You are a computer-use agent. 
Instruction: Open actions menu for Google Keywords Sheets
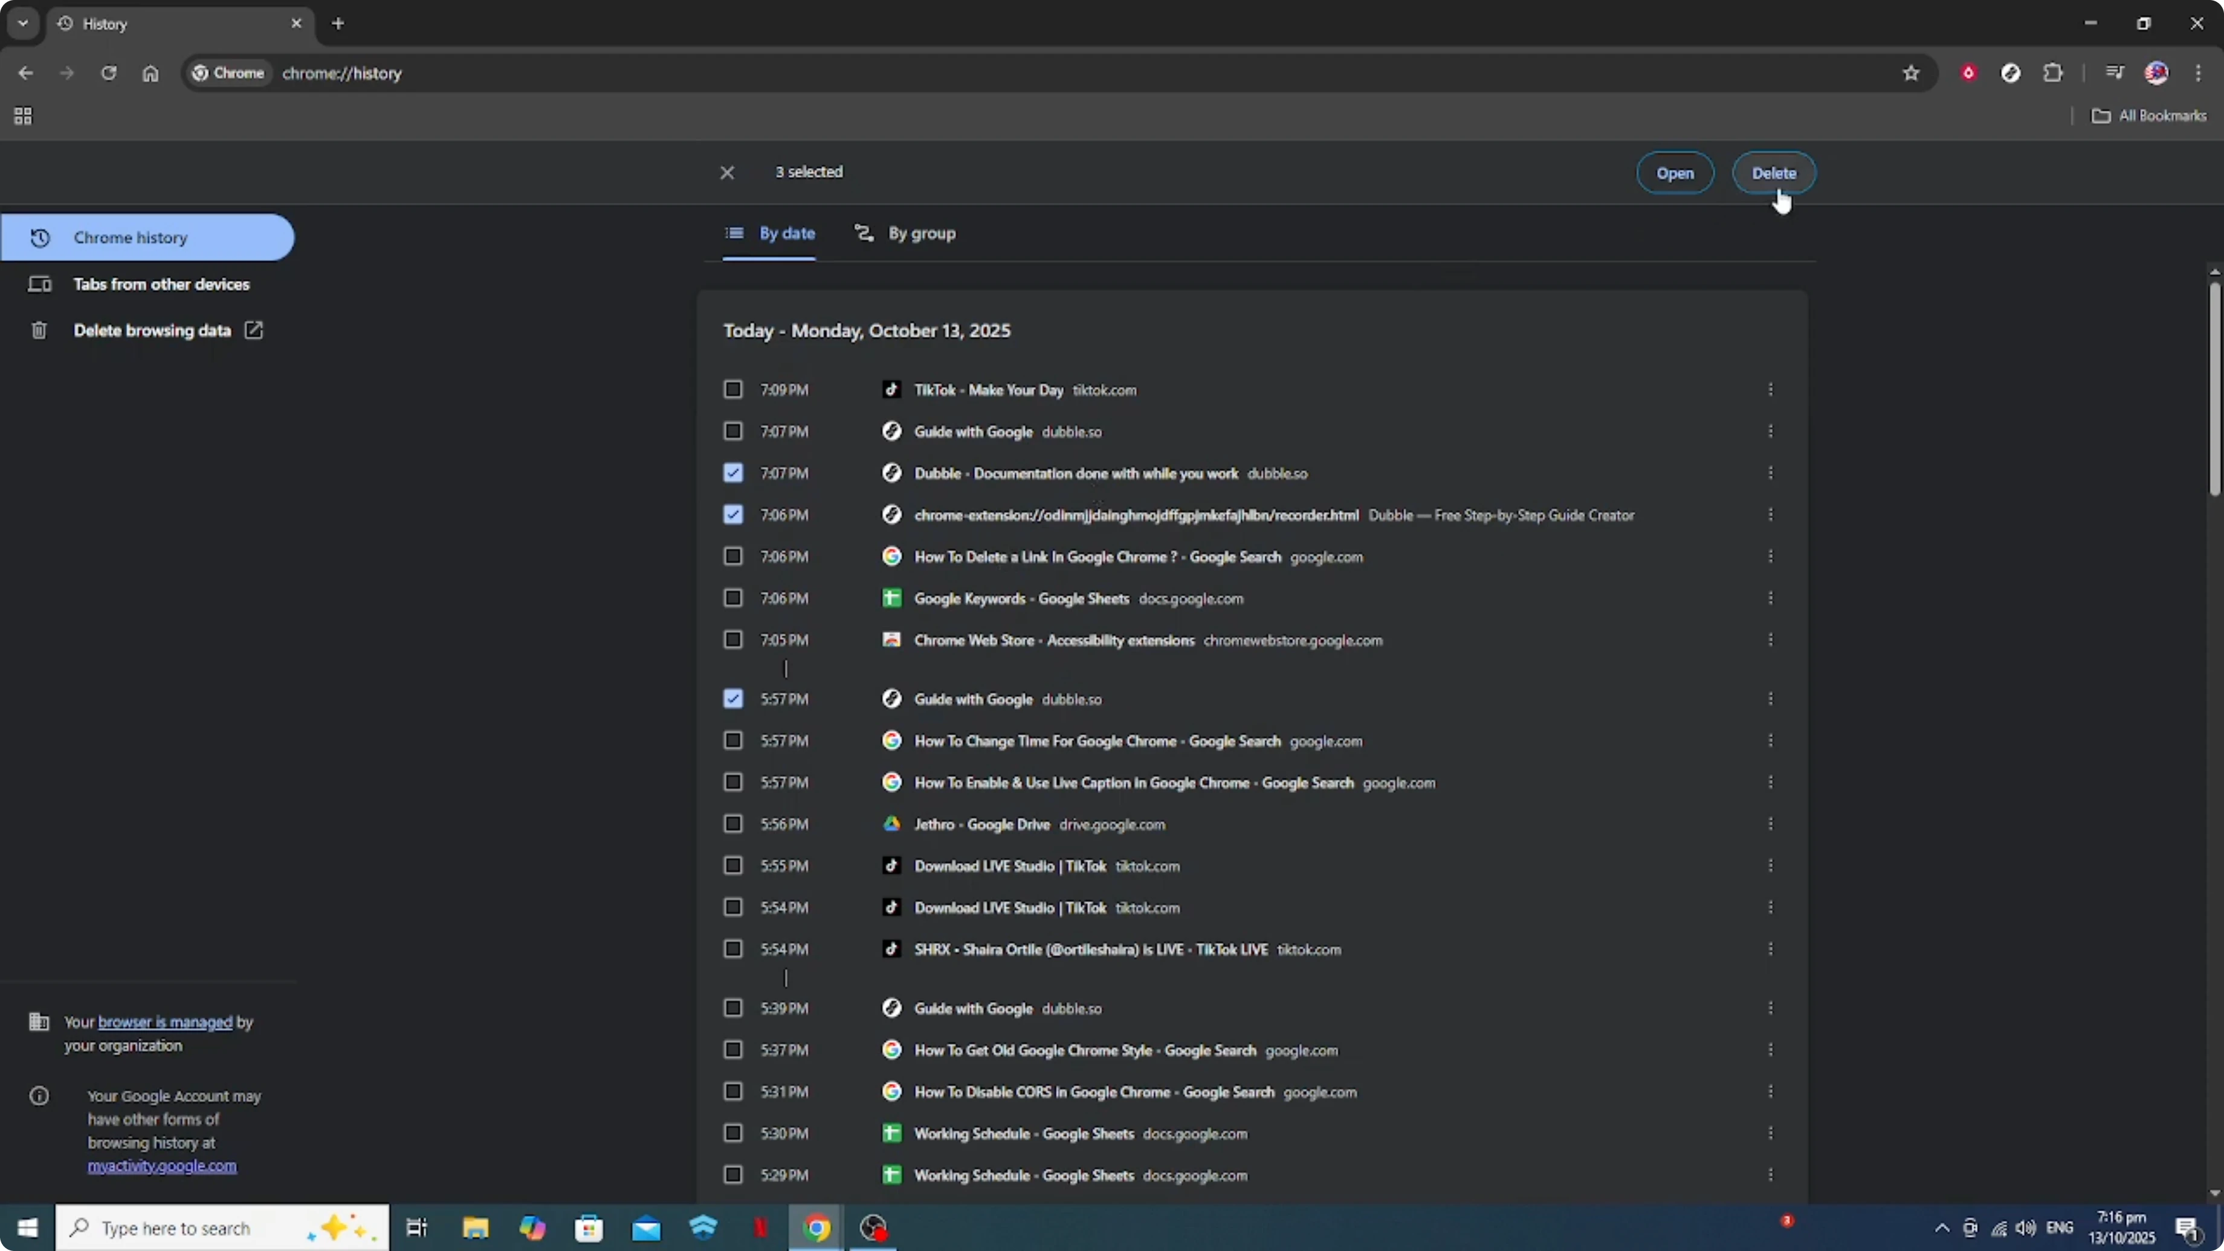[1770, 598]
